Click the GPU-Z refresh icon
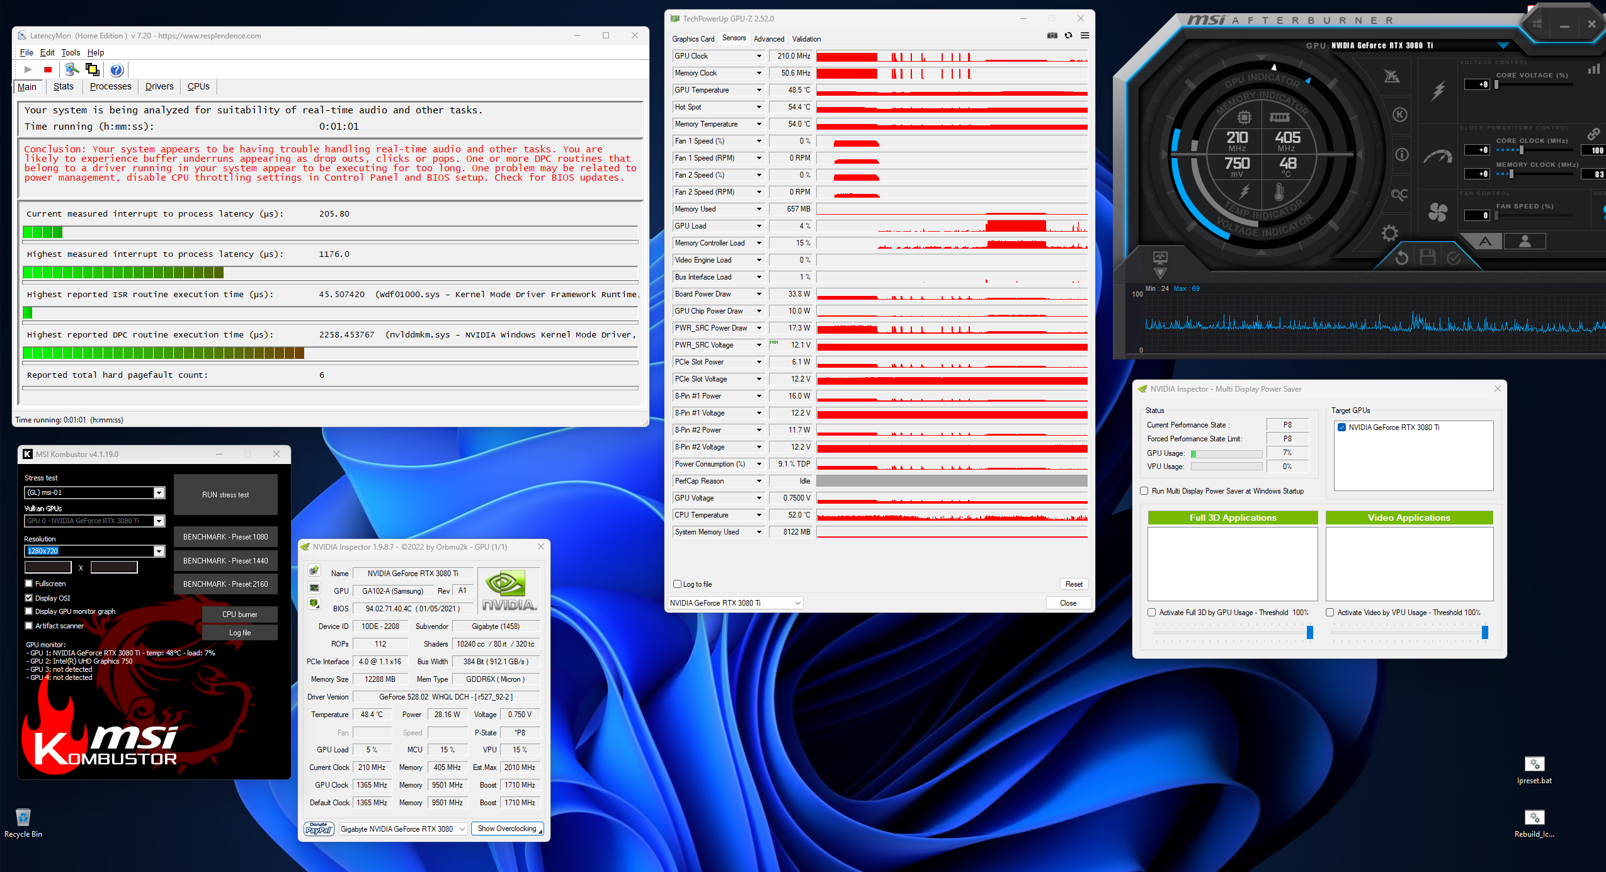The width and height of the screenshot is (1606, 872). (x=1068, y=36)
